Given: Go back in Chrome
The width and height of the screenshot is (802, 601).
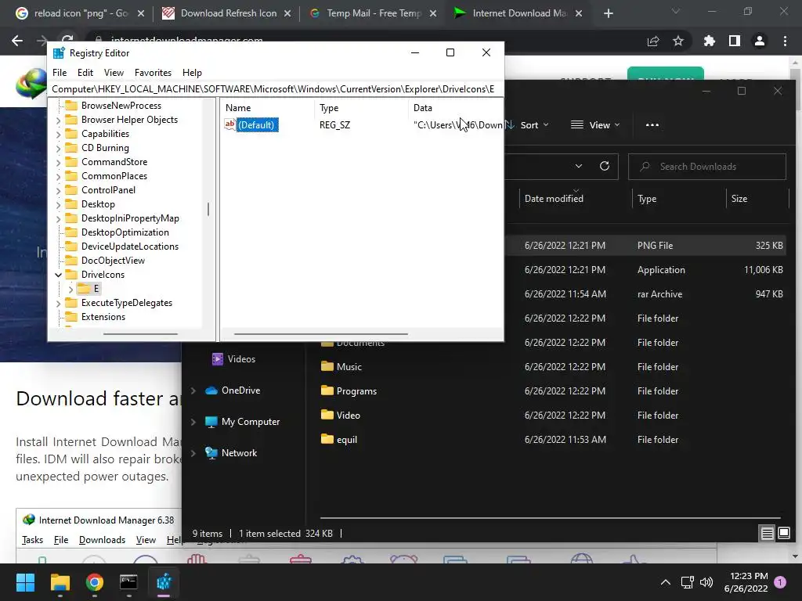Looking at the screenshot, I should tap(17, 41).
